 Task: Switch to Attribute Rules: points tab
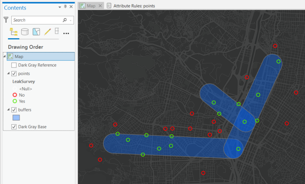click(134, 6)
